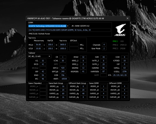Viewport: 156px width, 124px height.
Task: Click the MCLK frequency value 3600.0
Action: [x=63, y=45]
